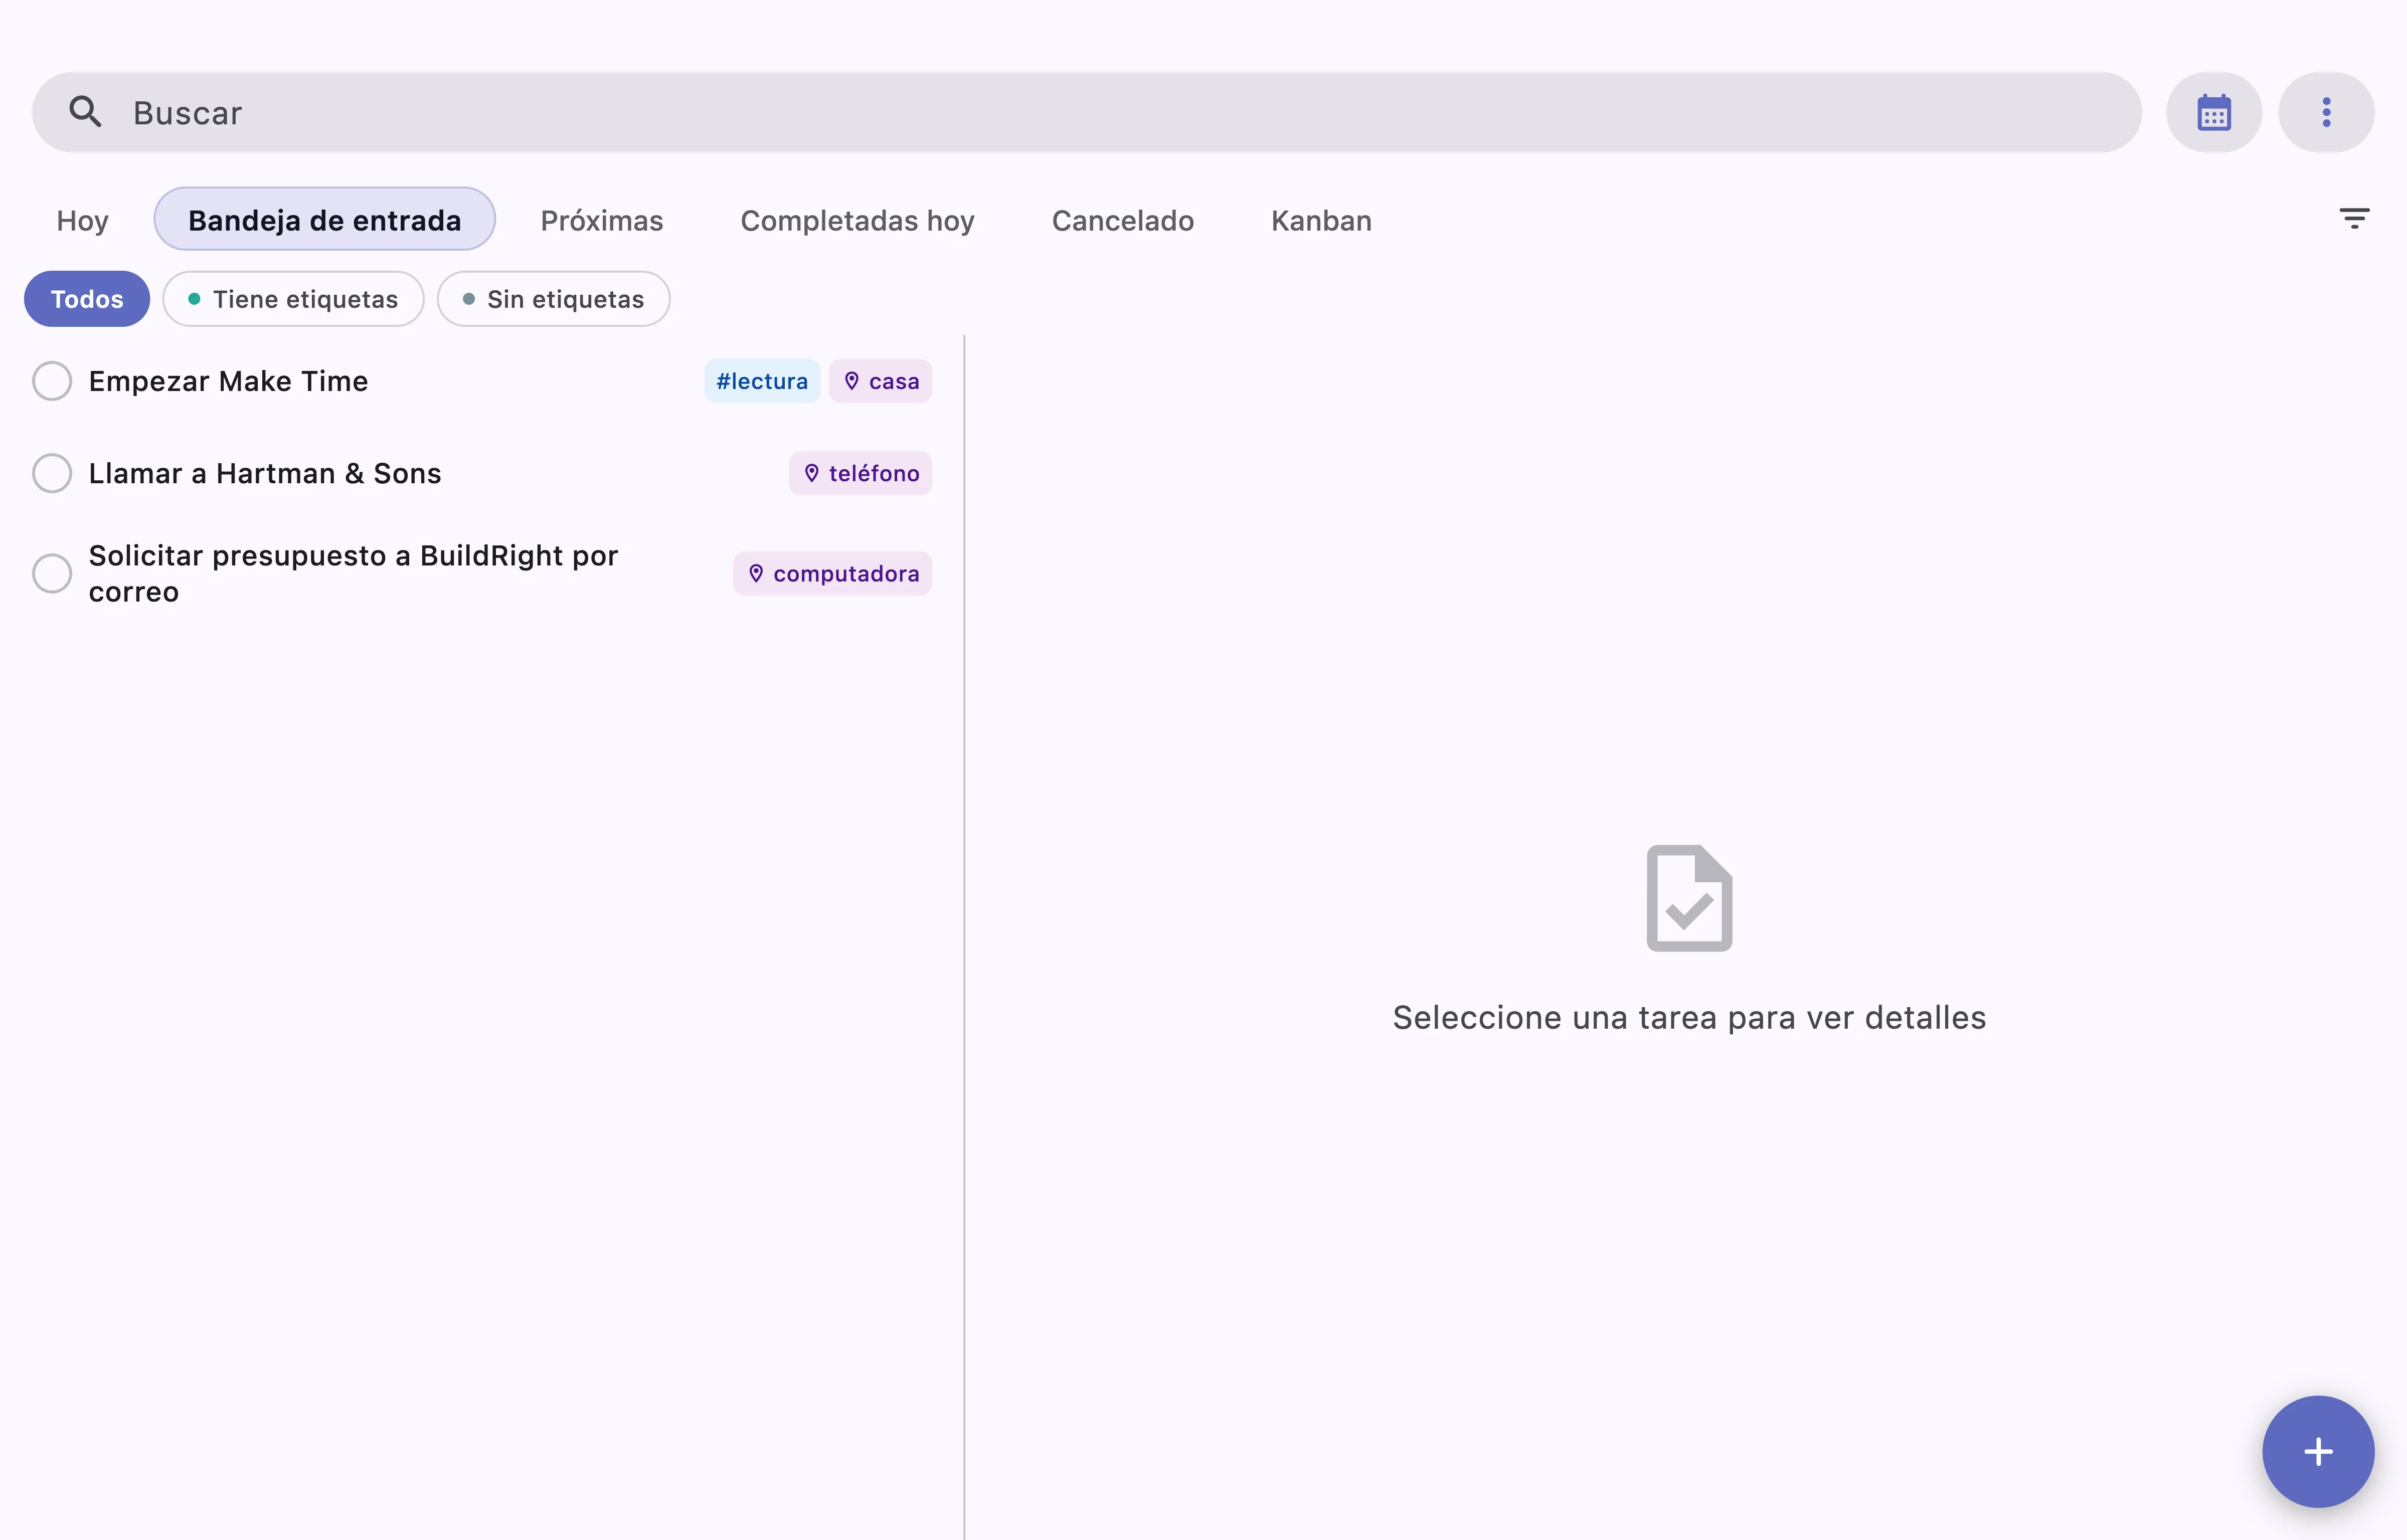Click the #lectura project tag
The image size is (2407, 1540).
click(762, 381)
